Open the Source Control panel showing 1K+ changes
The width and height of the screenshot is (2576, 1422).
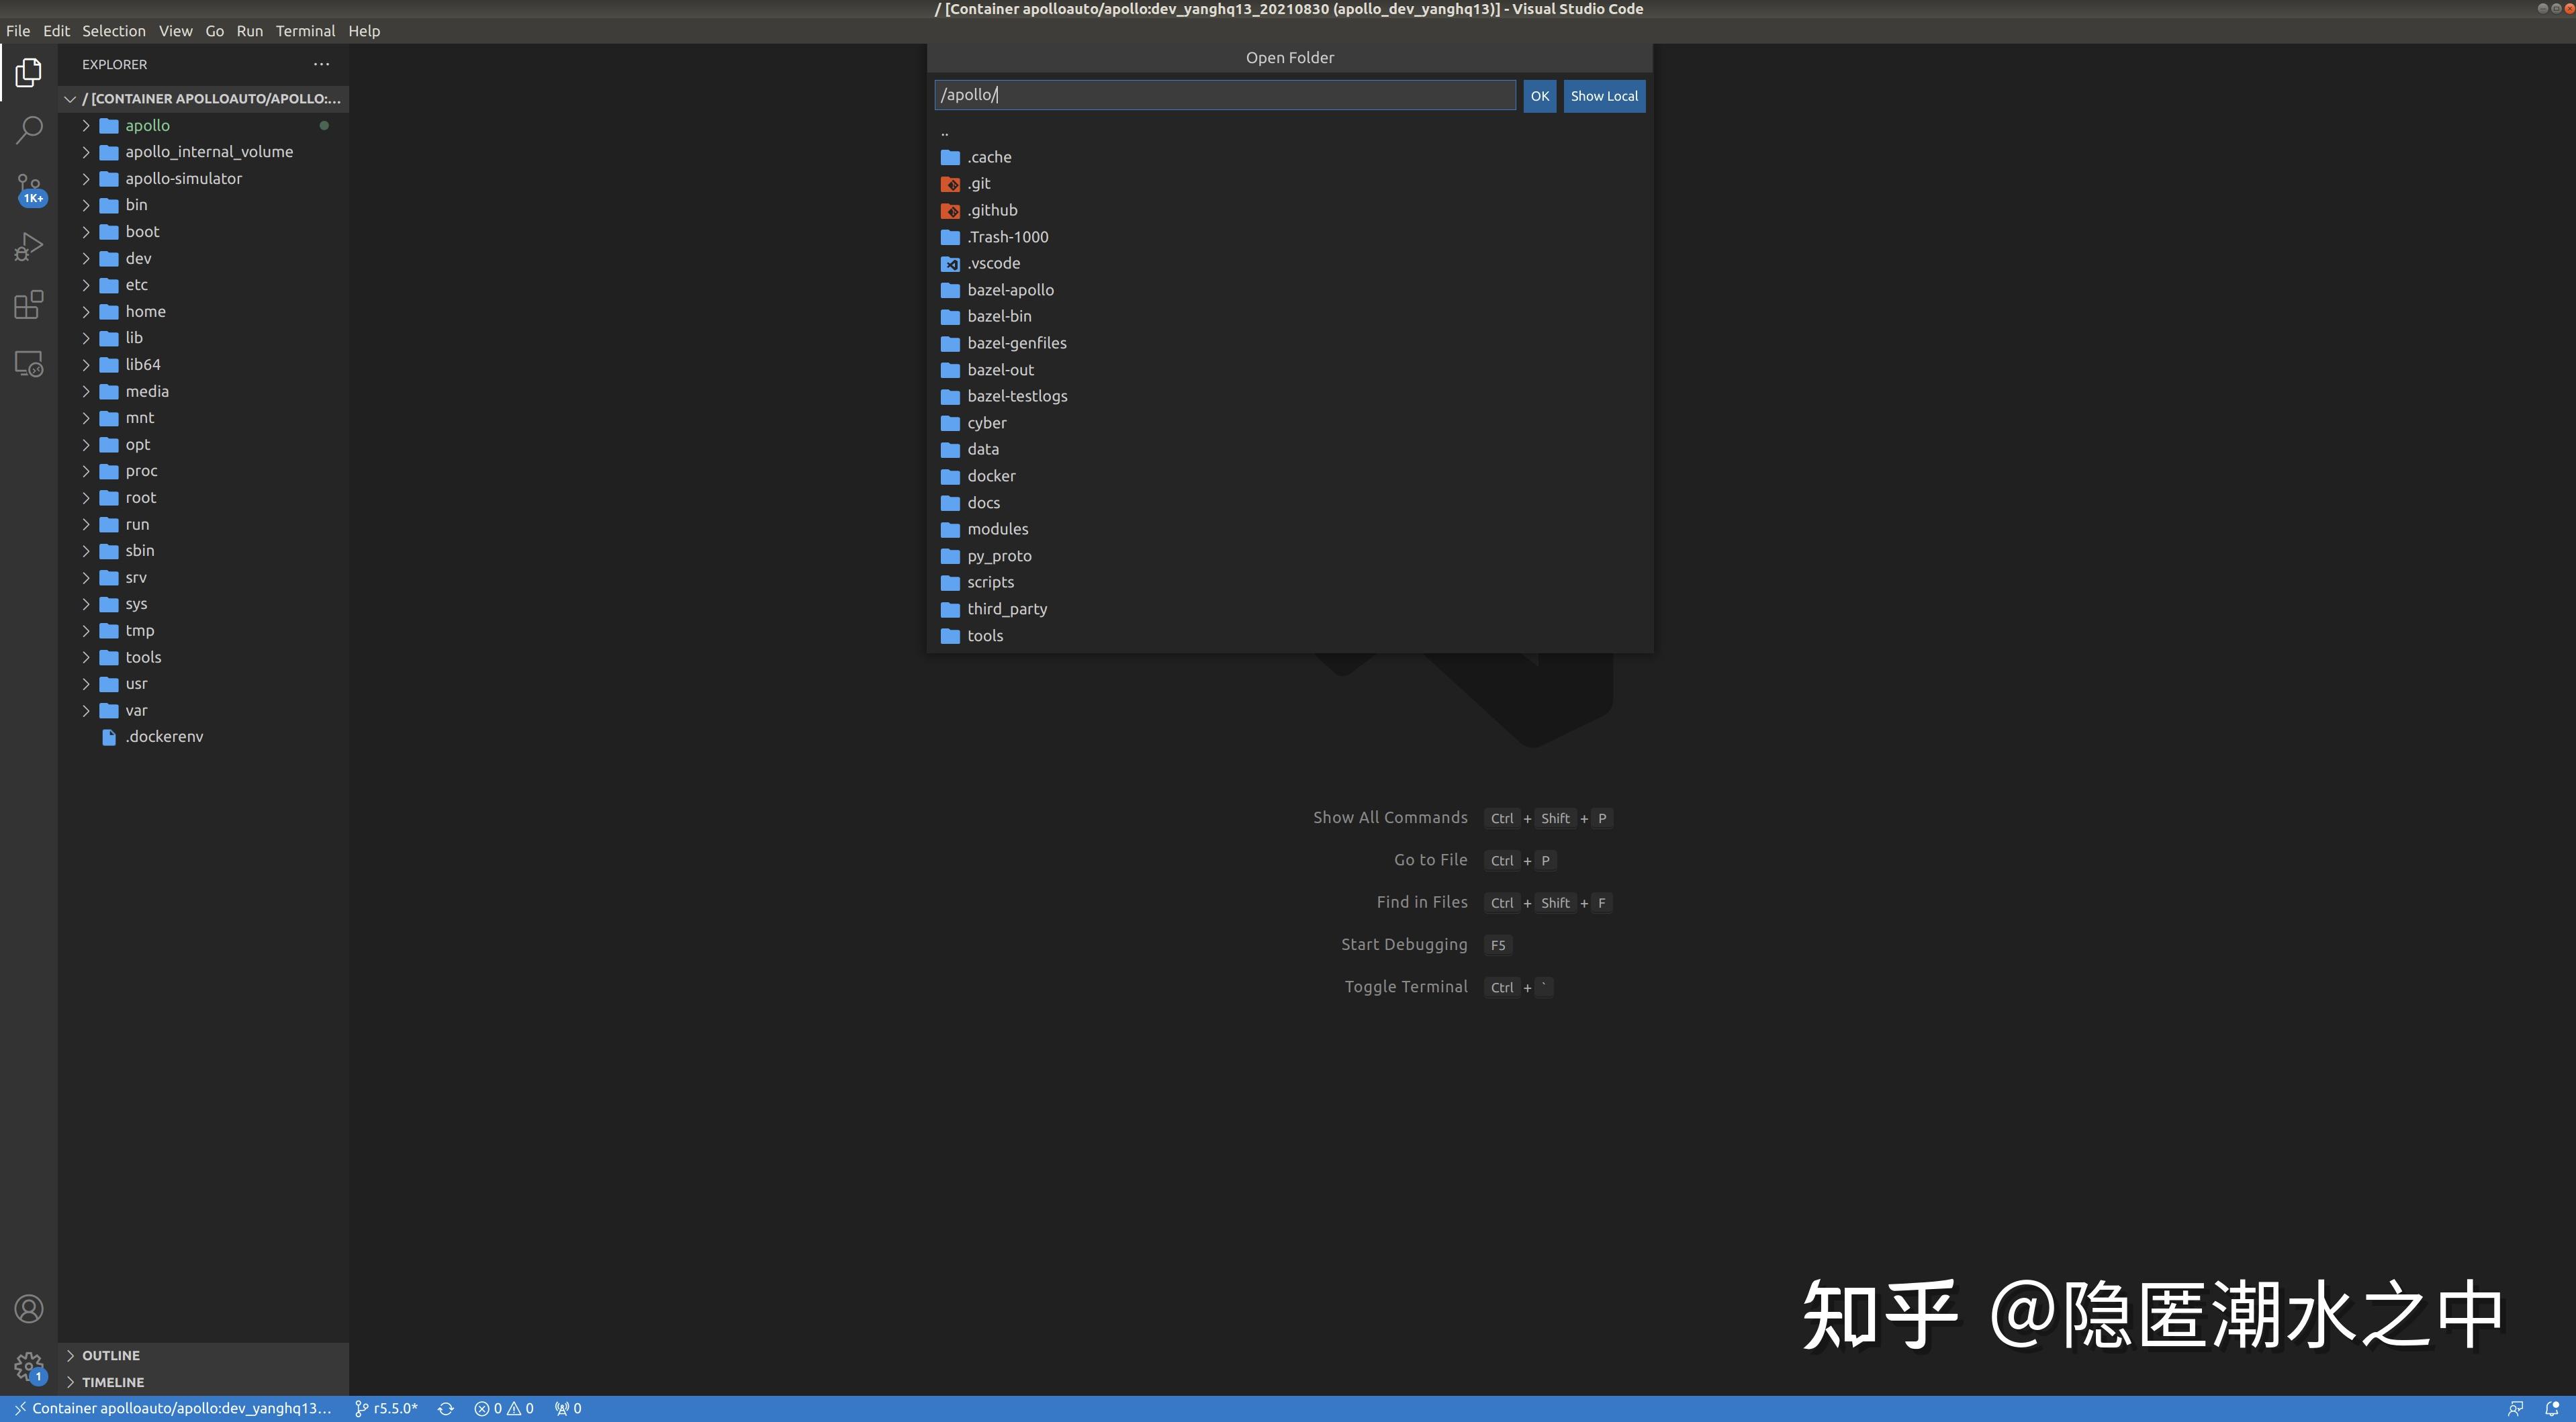(x=29, y=188)
